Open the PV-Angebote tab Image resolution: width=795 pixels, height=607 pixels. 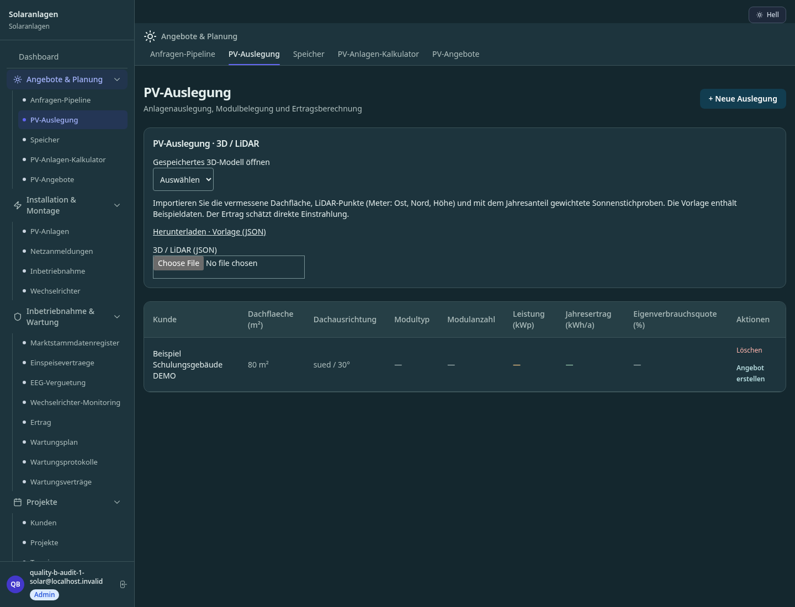[455, 54]
